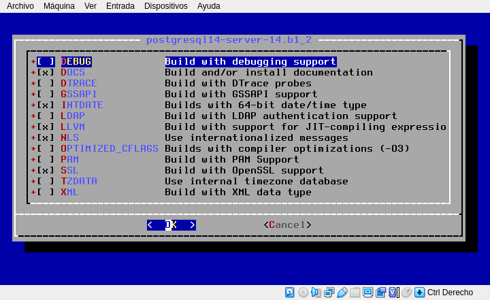The width and height of the screenshot is (490, 300).
Task: Enable the DTRACE option checkbox
Action: [x=46, y=84]
